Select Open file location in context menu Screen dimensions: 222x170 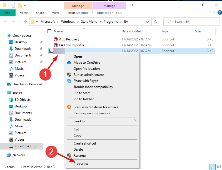click(x=87, y=69)
